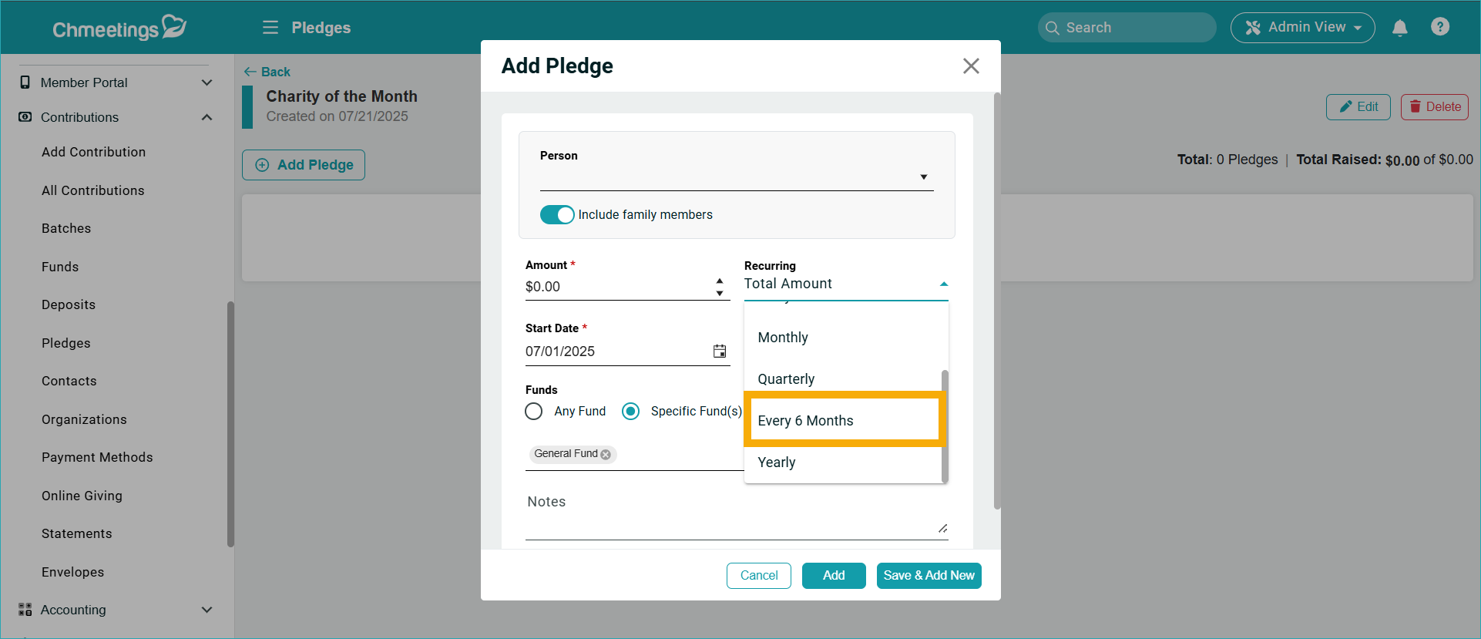Disable Include family members
Screen dimensions: 1481x639
557,214
